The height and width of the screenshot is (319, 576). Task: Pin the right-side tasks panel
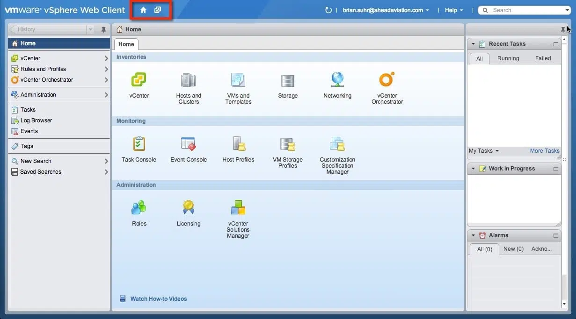(563, 29)
